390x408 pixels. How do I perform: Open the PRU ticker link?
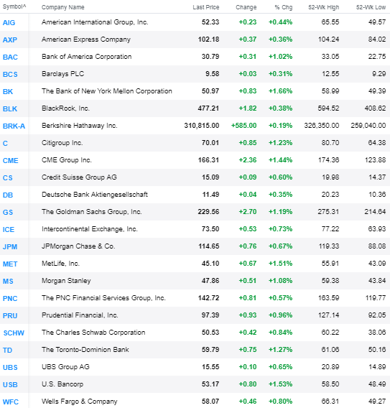click(x=10, y=315)
